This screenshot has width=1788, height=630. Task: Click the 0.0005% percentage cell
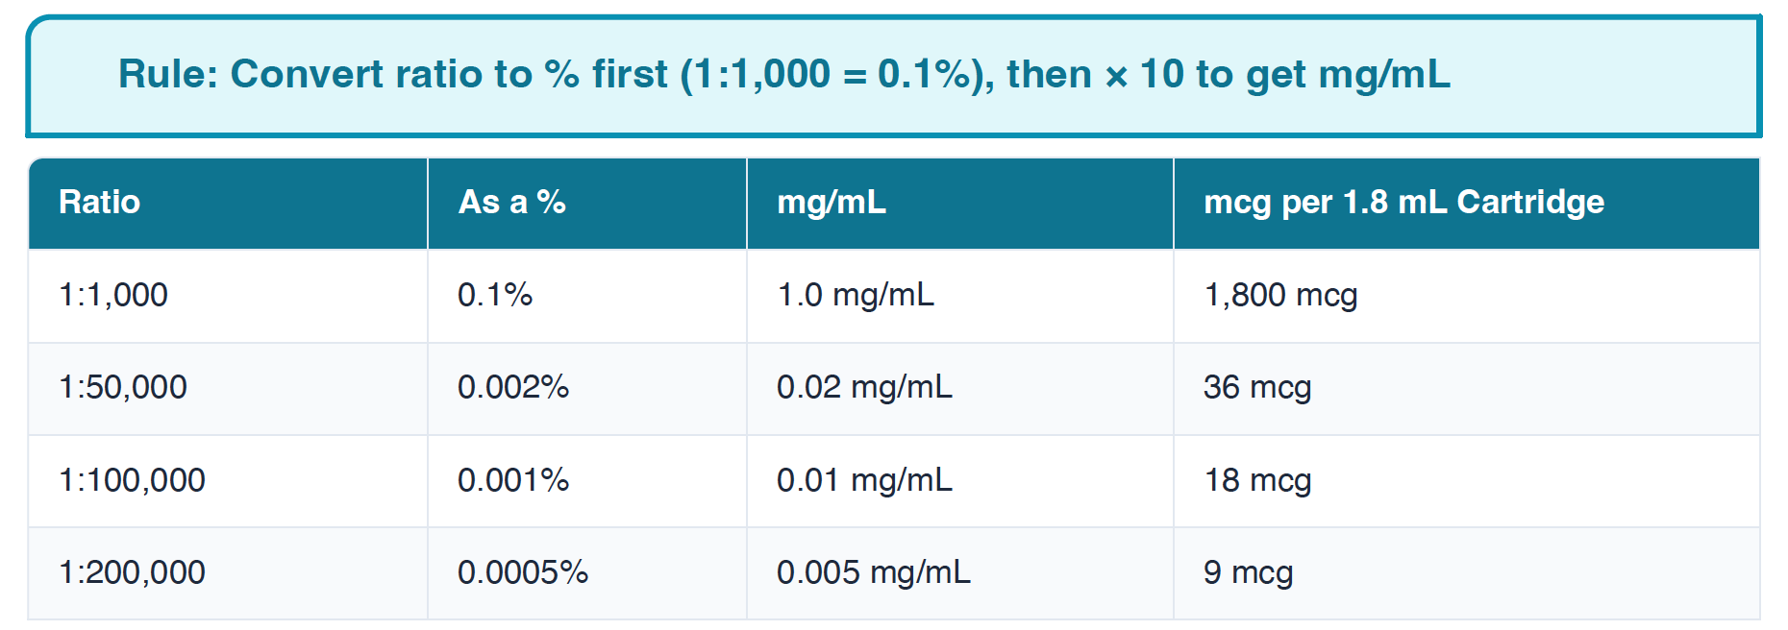click(x=523, y=572)
